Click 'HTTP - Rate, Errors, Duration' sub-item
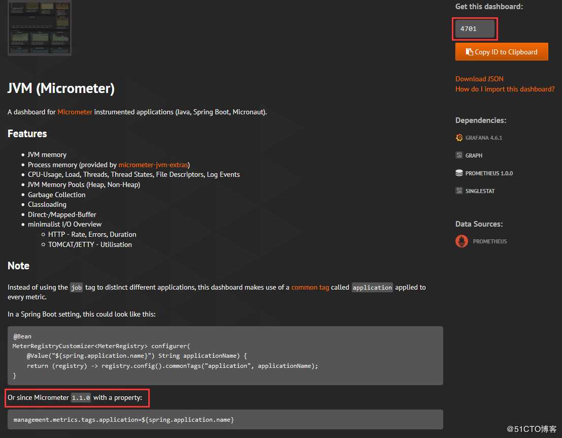Image resolution: width=562 pixels, height=438 pixels. pos(92,234)
